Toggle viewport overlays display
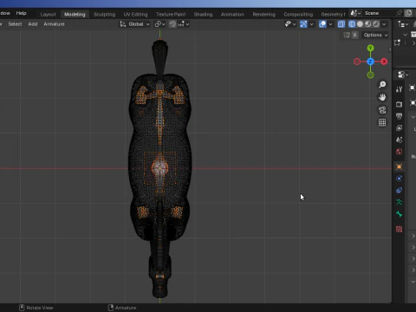 [322, 24]
